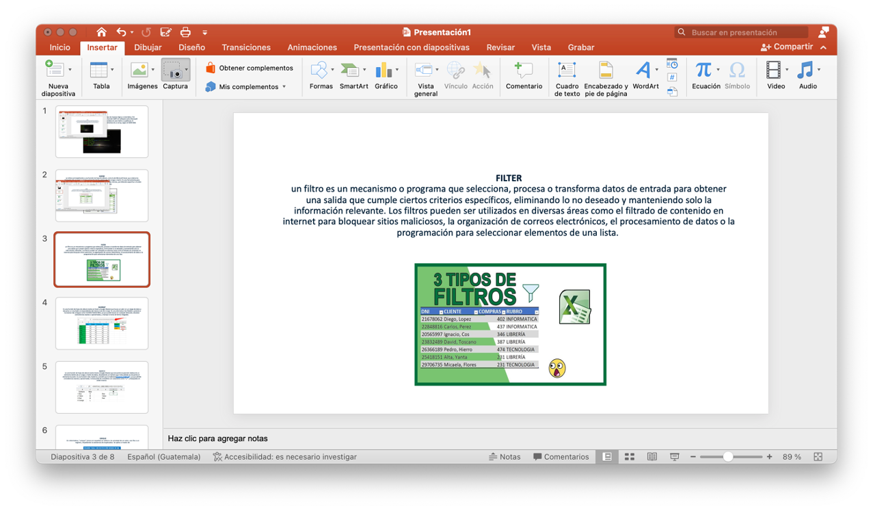Click the Ecuación pi icon

tap(703, 70)
